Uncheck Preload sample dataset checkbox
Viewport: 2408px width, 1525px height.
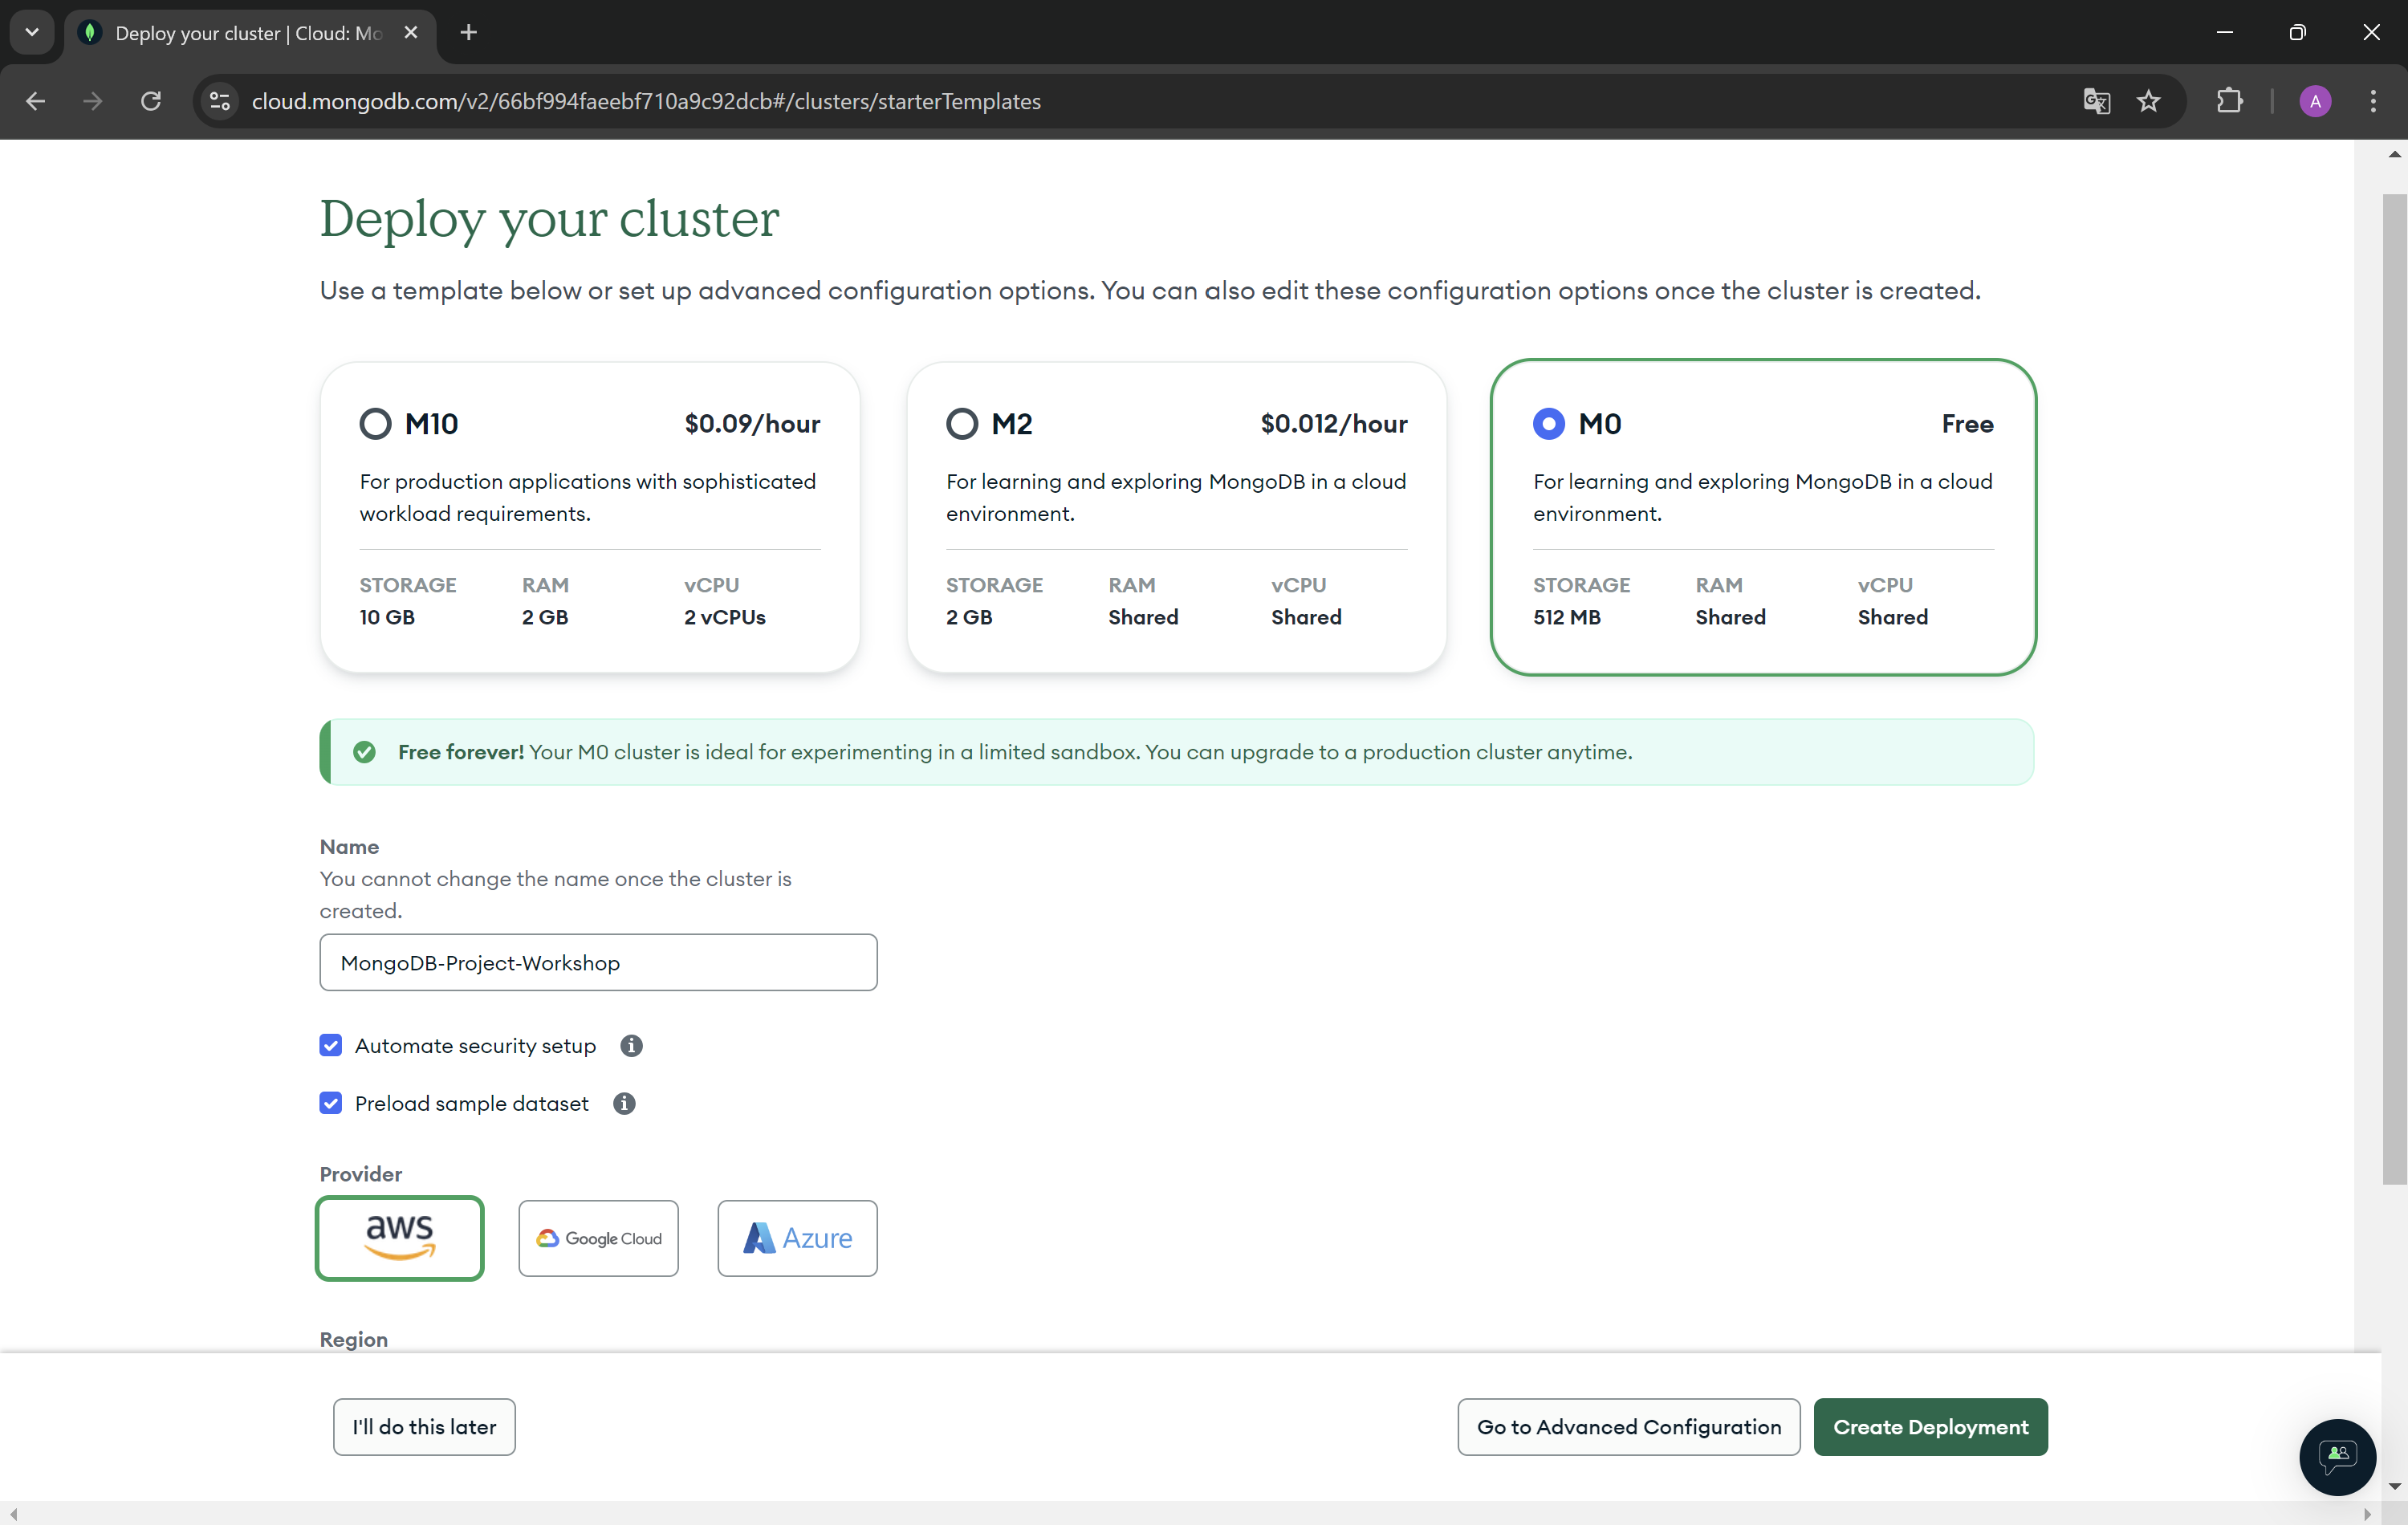point(331,1103)
